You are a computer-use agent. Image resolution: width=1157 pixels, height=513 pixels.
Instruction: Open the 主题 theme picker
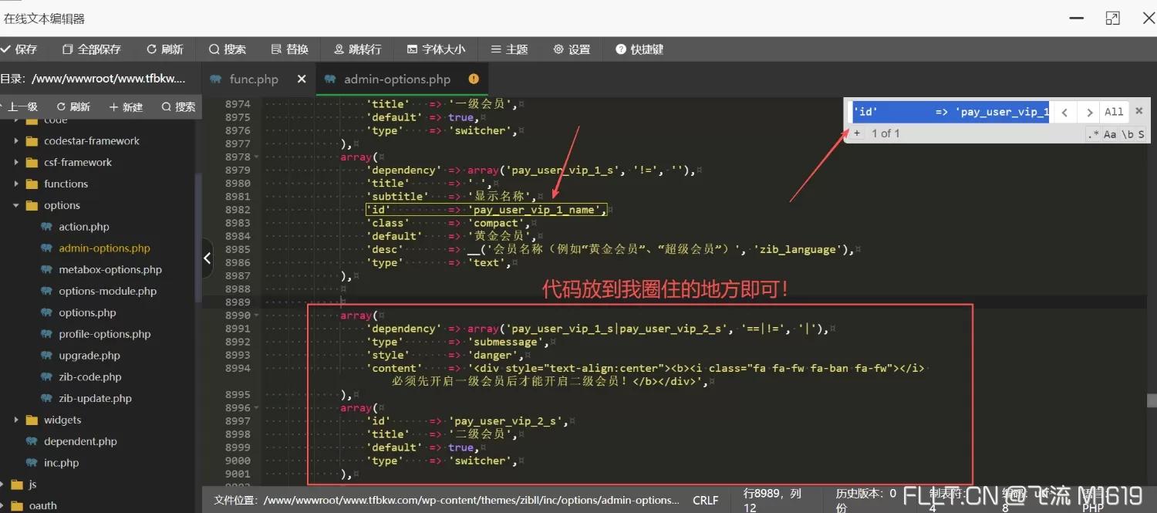pos(509,49)
